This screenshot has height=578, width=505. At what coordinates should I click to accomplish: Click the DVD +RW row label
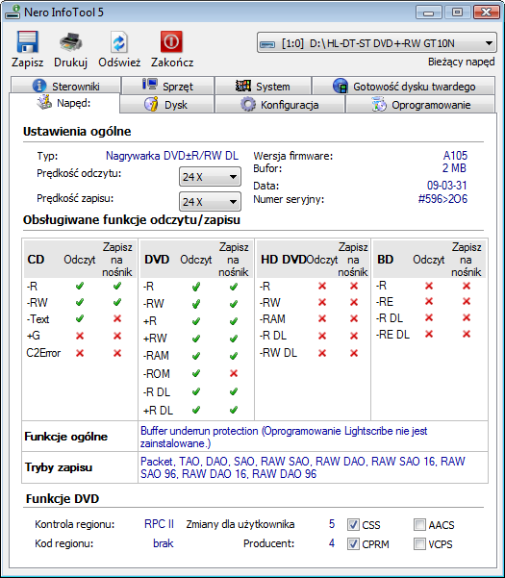(155, 338)
